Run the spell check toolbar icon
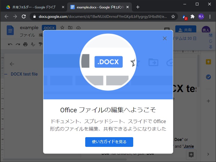 33,44
